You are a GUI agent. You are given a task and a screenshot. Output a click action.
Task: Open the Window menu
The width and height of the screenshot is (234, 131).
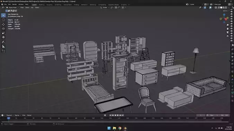[21, 4]
